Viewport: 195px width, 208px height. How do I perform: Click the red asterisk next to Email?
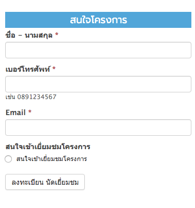click(x=30, y=111)
